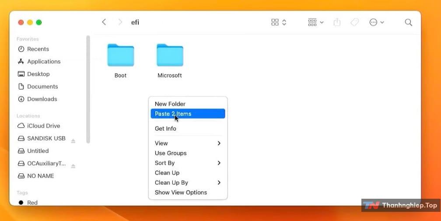The width and height of the screenshot is (441, 221).
Task: Minimize the Finder window
Action: pyautogui.click(x=30, y=22)
